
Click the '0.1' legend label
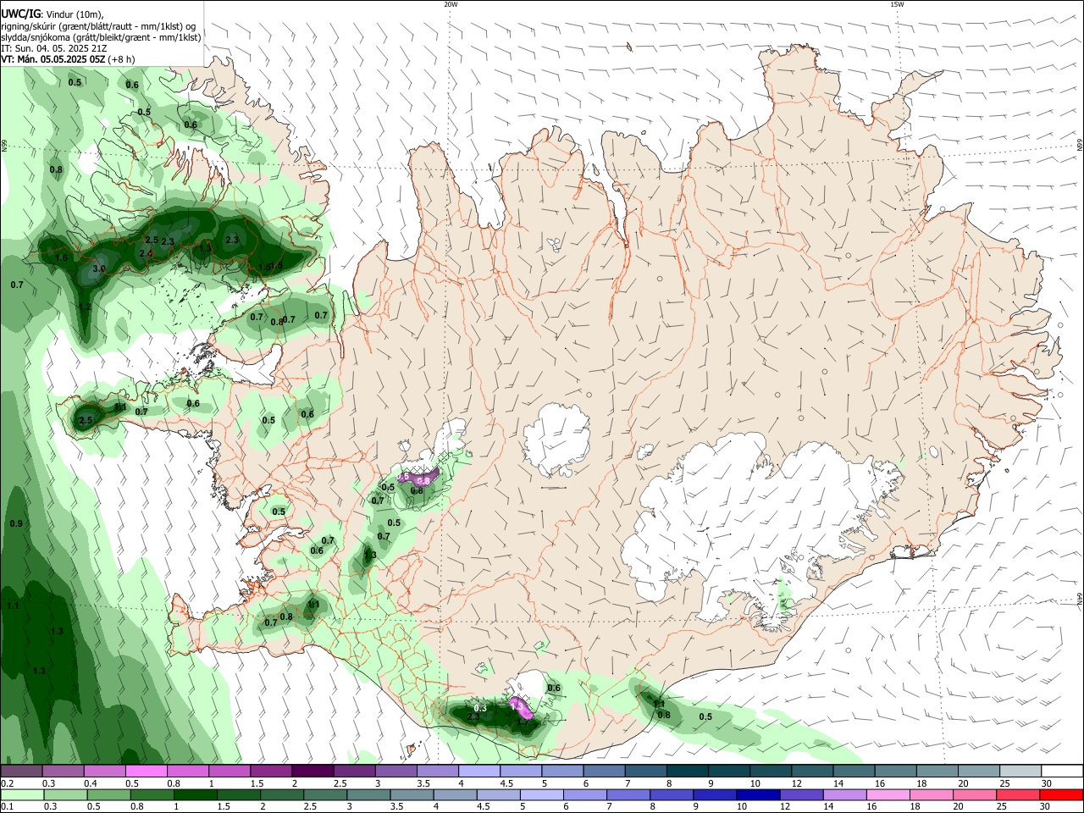7,807
